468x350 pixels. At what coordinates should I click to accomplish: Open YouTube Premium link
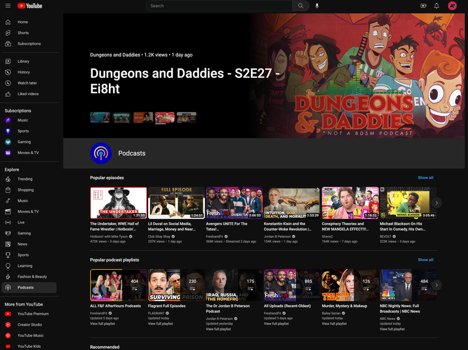29,314
